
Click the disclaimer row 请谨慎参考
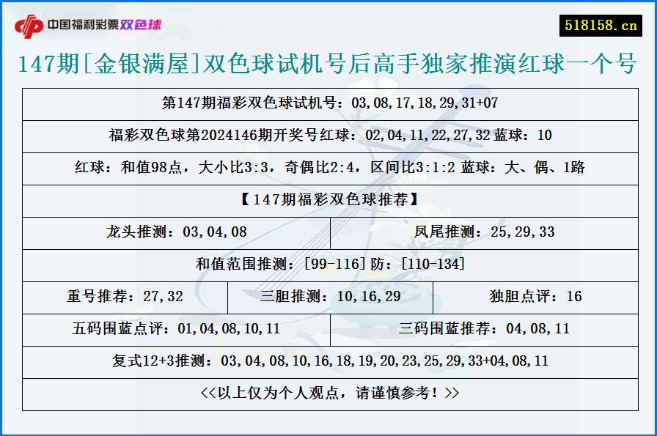pyautogui.click(x=328, y=393)
